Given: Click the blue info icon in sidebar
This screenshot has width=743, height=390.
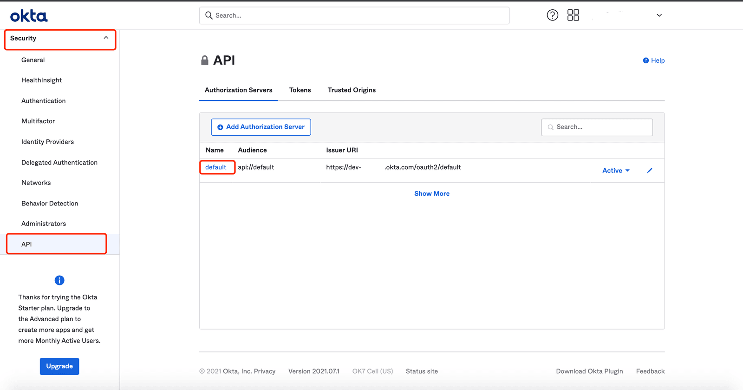Looking at the screenshot, I should click(x=59, y=280).
